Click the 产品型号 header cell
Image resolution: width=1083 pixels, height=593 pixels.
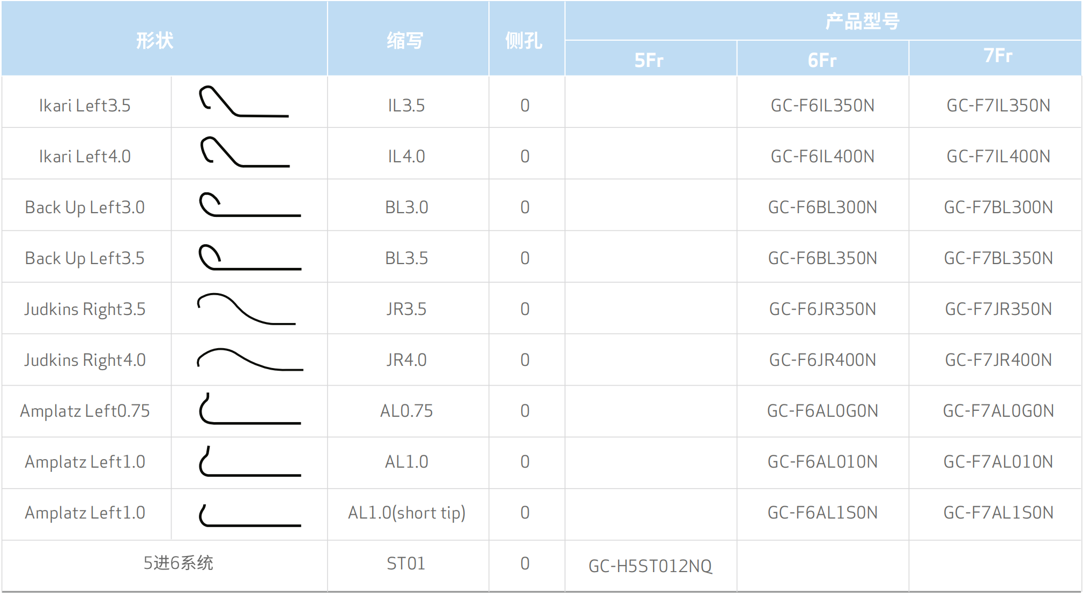[862, 21]
